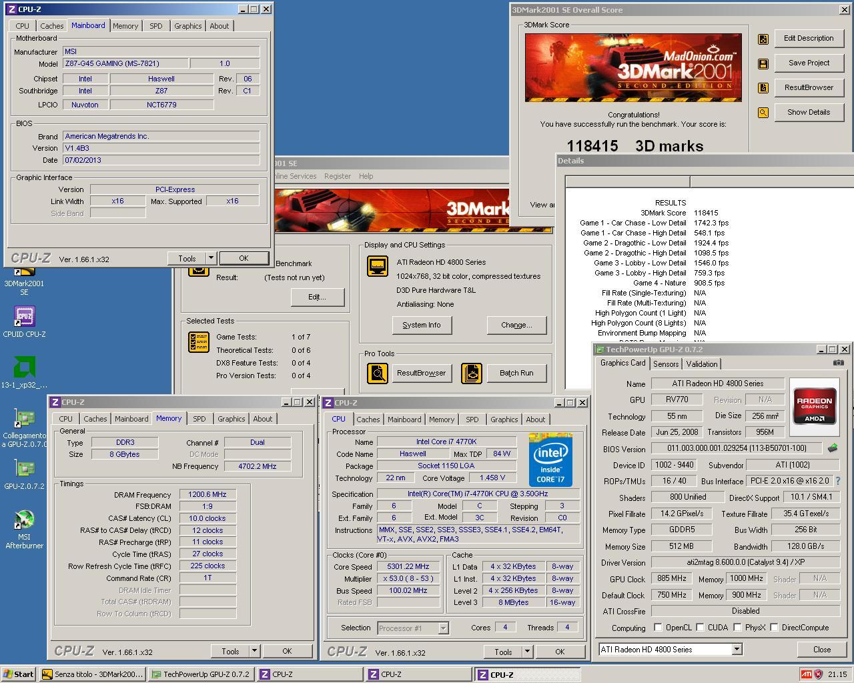Click the Save Project floppy icon
Viewport: 854px width, 683px height.
point(763,64)
